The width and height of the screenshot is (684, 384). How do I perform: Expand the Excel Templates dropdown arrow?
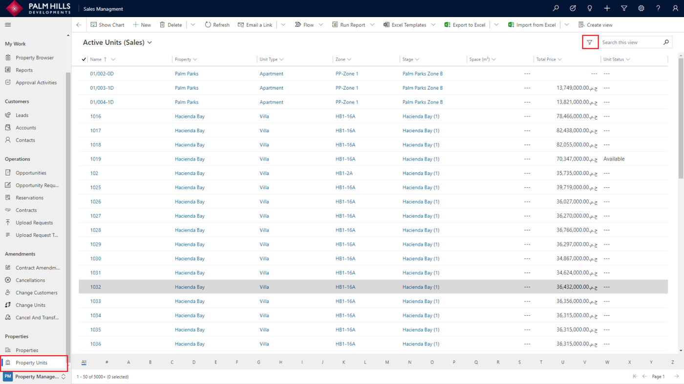click(x=433, y=25)
